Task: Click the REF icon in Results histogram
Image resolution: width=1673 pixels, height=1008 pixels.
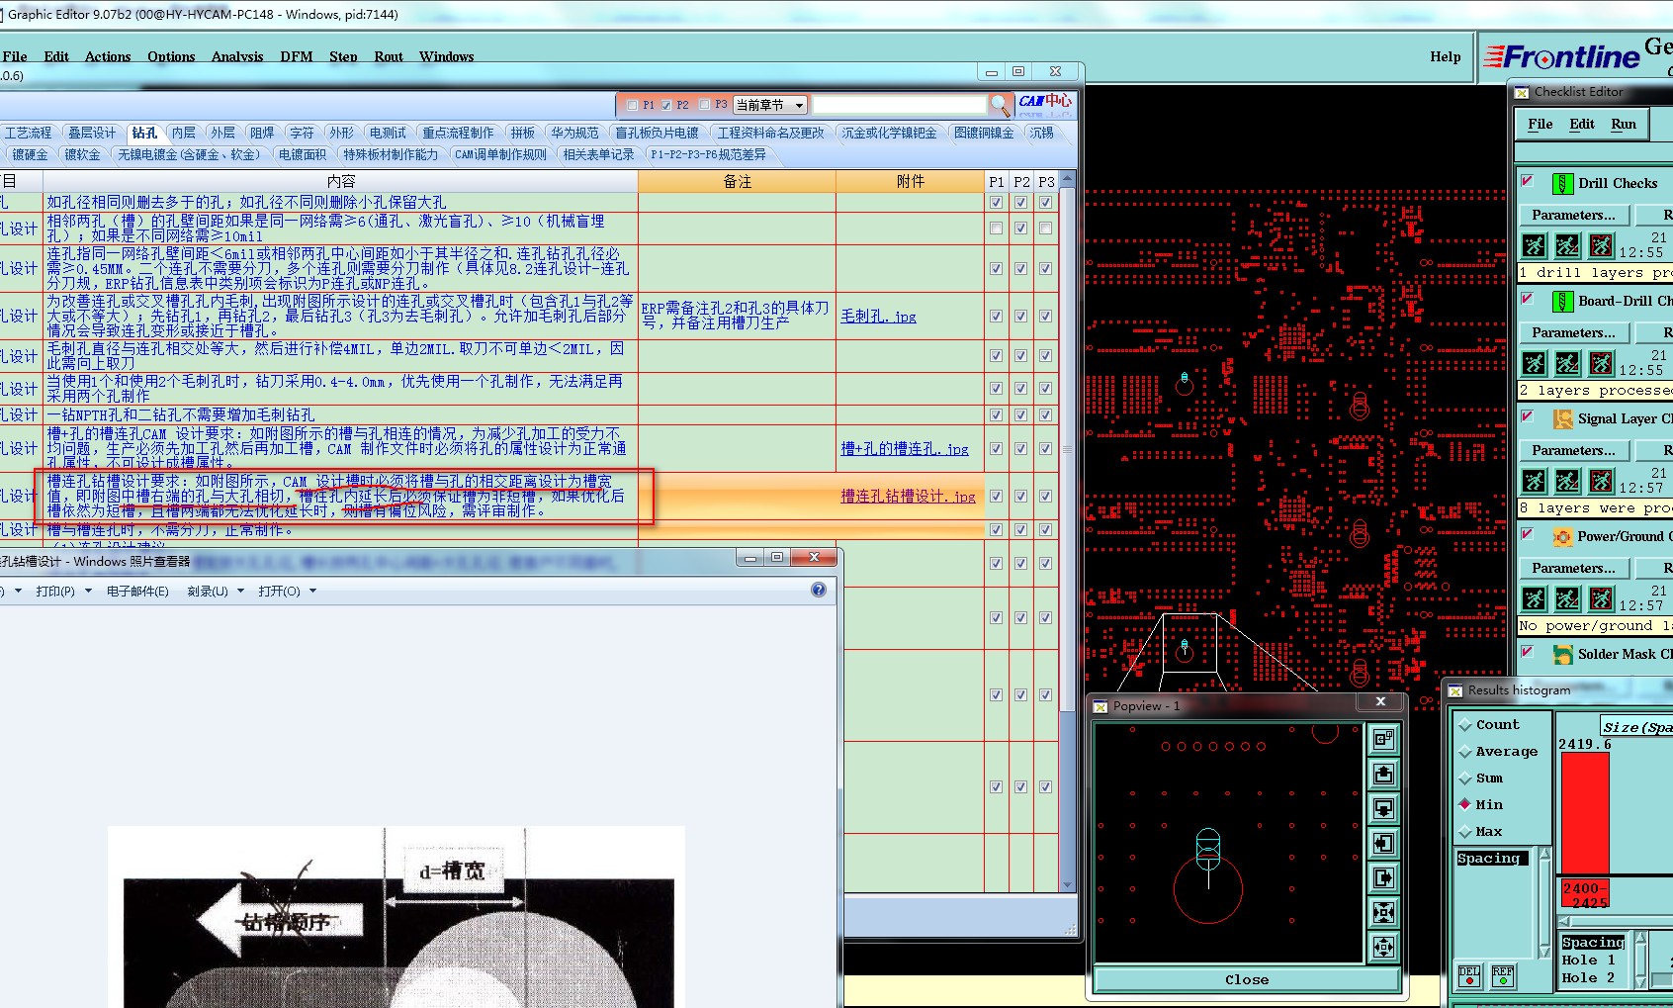Action: [x=1503, y=975]
